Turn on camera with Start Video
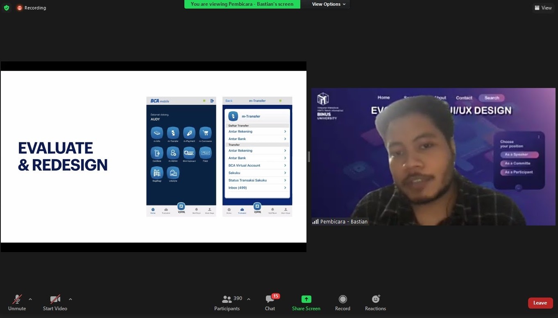558x318 pixels. click(55, 303)
